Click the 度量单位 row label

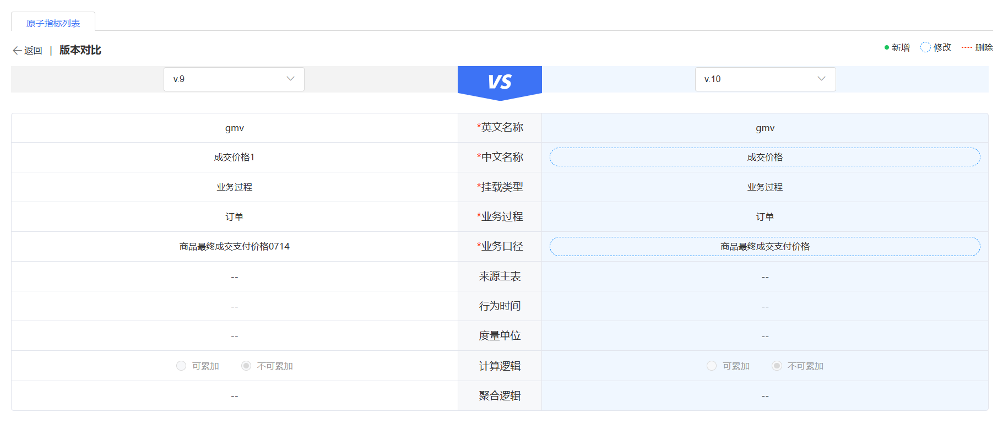point(500,336)
